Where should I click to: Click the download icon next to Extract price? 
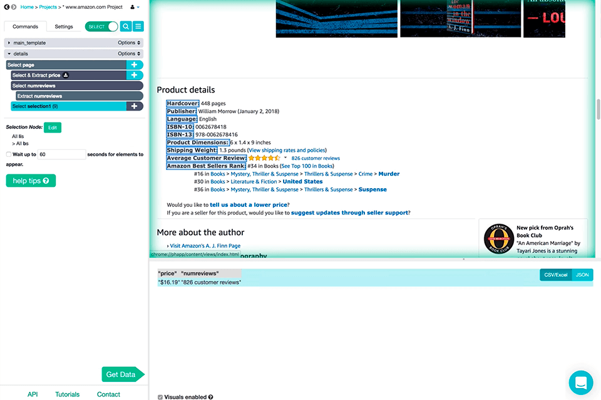tap(66, 75)
